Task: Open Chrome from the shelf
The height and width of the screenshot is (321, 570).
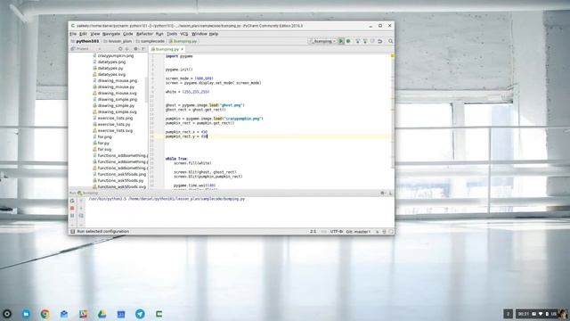Action: 45,314
